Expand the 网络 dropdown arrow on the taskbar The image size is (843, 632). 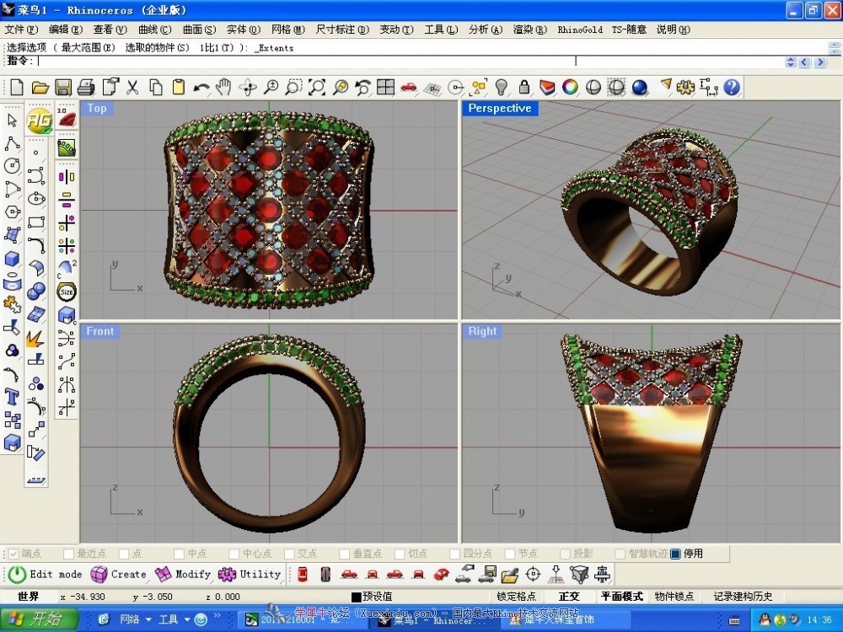(148, 619)
